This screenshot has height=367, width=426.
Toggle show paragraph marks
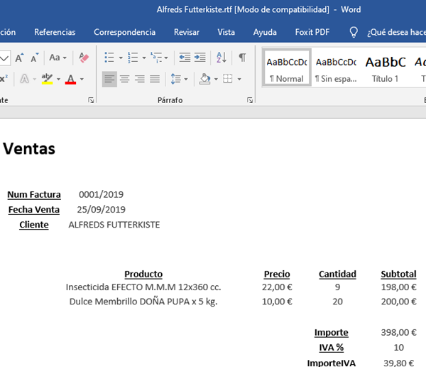point(242,58)
